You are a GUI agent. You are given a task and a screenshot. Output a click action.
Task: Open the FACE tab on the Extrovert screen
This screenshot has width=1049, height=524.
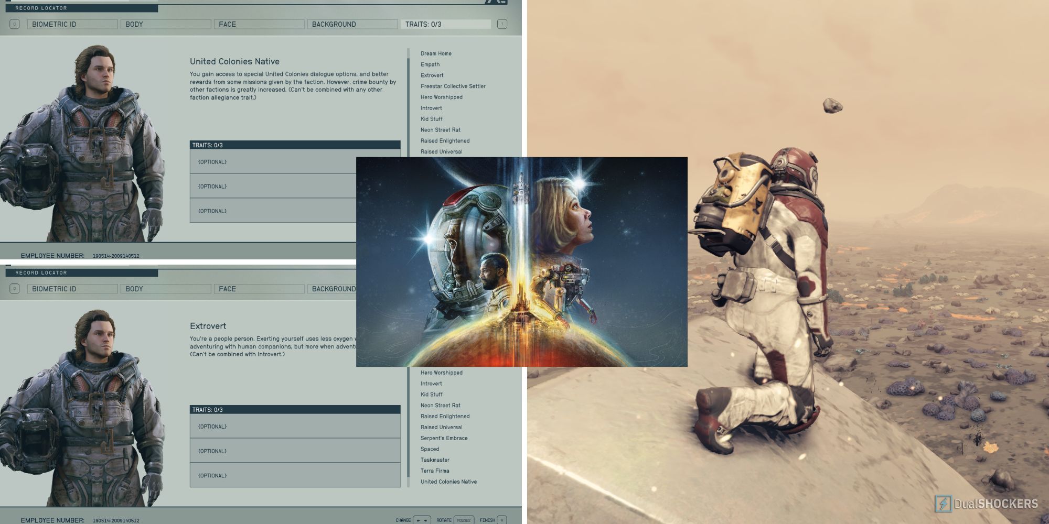click(x=259, y=289)
